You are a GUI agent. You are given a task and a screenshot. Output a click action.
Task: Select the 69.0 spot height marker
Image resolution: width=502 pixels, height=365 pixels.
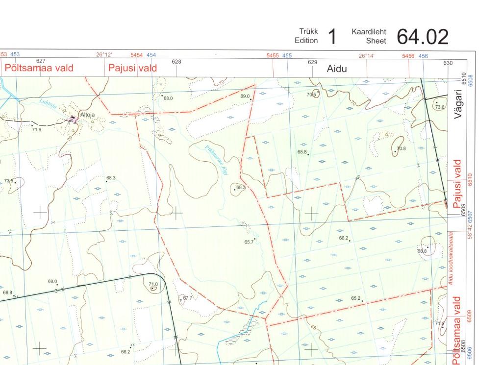click(x=251, y=99)
